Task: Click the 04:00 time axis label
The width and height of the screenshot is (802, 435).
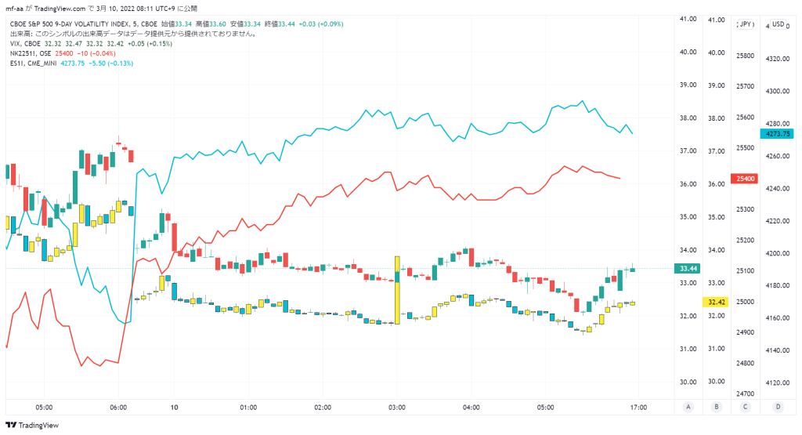Action: point(471,408)
